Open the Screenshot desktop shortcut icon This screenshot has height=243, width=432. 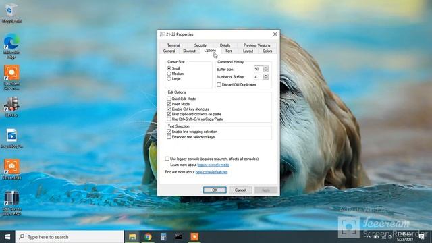click(x=11, y=169)
